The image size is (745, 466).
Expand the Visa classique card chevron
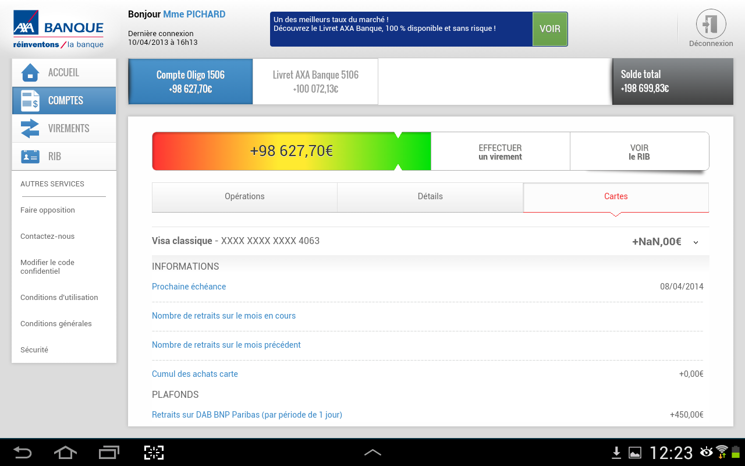click(x=696, y=242)
